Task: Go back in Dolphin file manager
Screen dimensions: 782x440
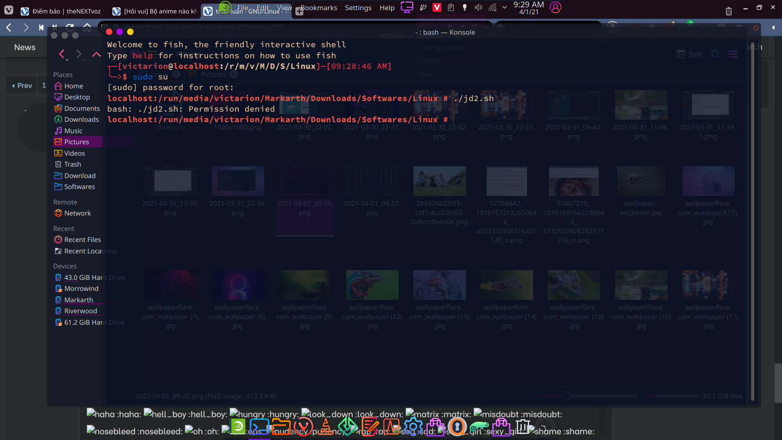Action: click(62, 54)
